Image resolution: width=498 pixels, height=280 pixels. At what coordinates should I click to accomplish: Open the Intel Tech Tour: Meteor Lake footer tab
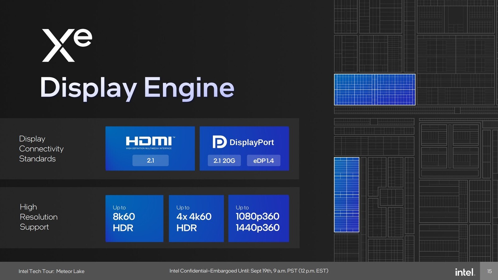tap(51, 271)
